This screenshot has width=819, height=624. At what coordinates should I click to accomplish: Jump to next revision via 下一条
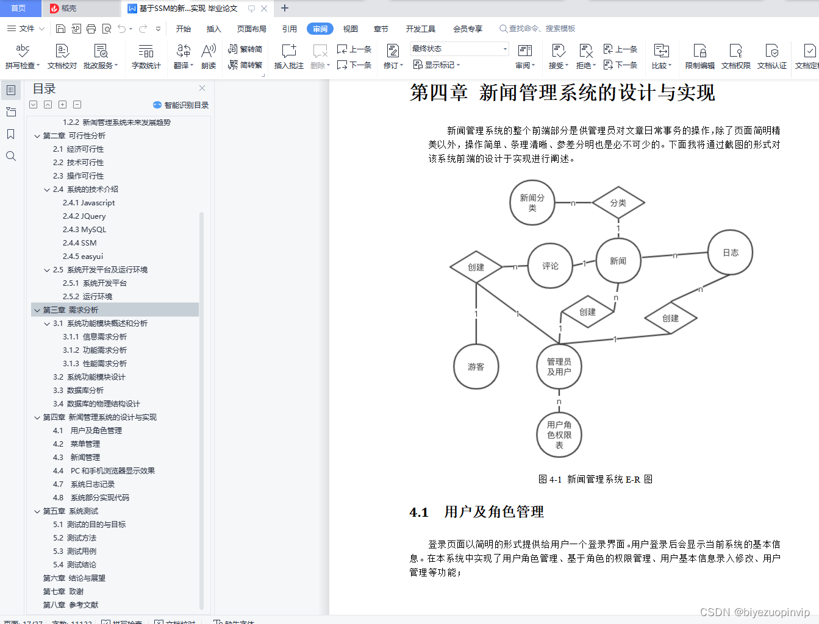pyautogui.click(x=620, y=65)
